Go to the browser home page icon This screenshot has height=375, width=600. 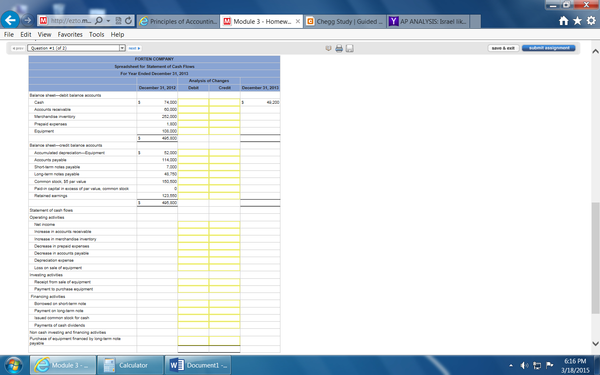[563, 20]
